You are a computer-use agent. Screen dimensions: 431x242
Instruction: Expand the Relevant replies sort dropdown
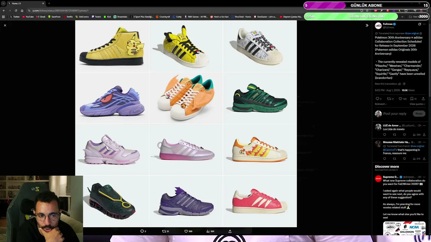381,104
